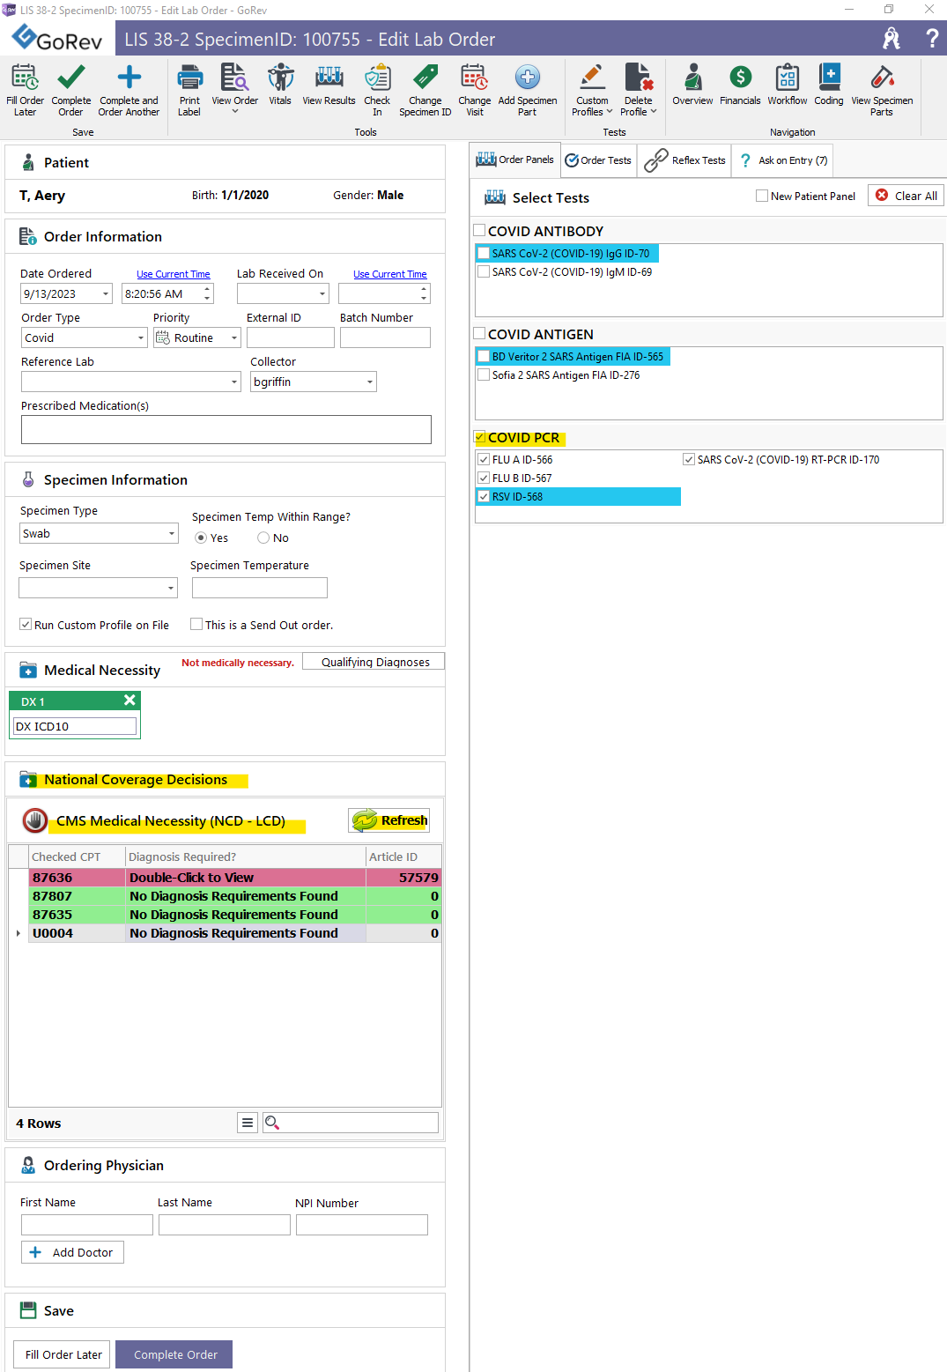The height and width of the screenshot is (1372, 947).
Task: Toggle Run Custom Profile on File
Action: (x=26, y=624)
